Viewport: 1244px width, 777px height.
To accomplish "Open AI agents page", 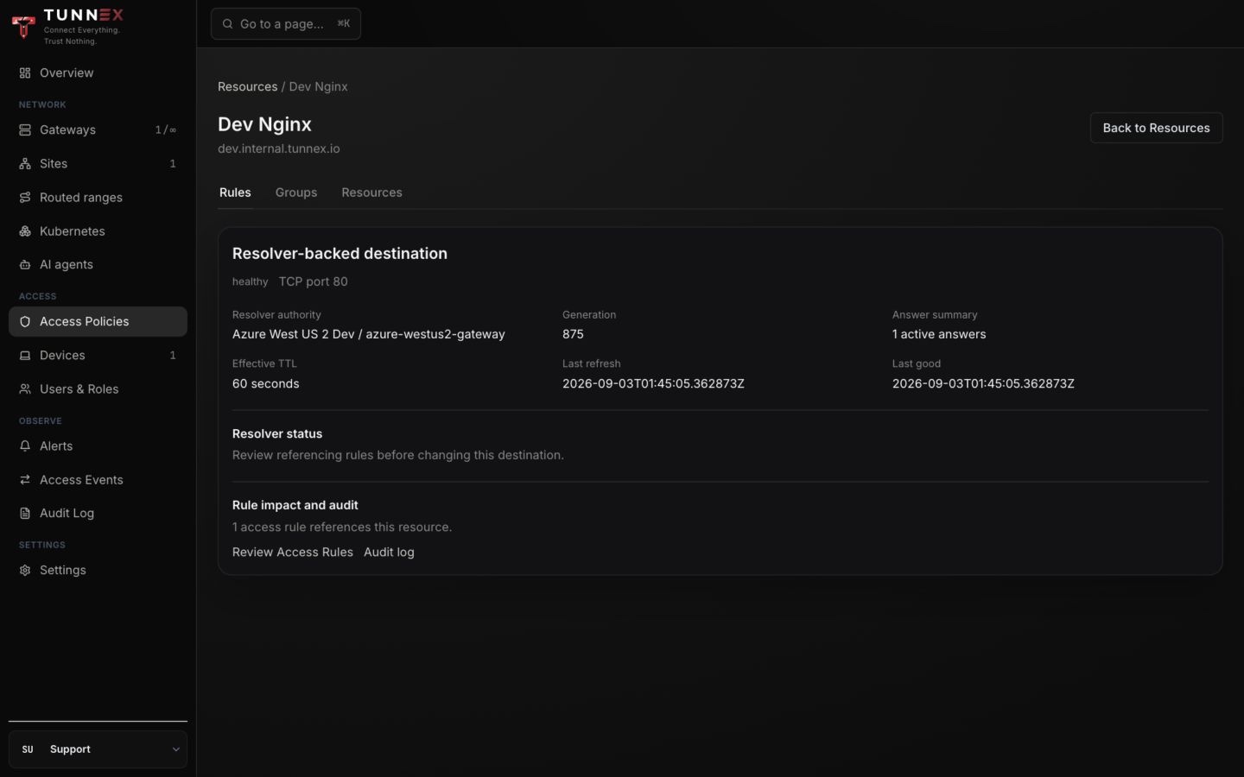I will pyautogui.click(x=98, y=265).
